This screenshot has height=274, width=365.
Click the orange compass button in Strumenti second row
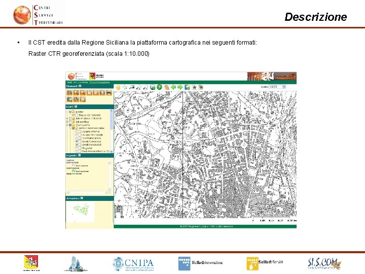(x=76, y=99)
